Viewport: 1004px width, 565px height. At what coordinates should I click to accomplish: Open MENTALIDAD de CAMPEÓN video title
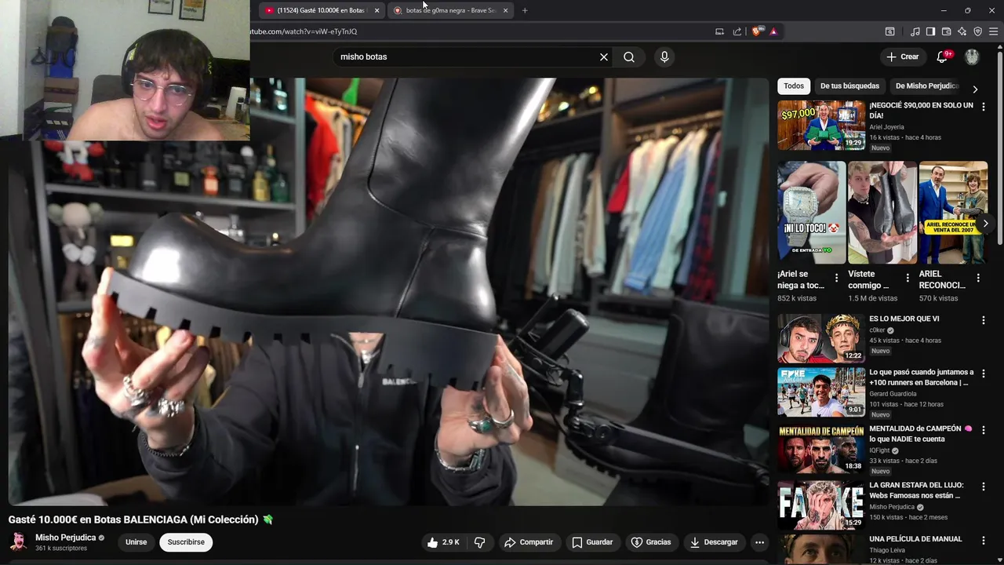pos(921,434)
